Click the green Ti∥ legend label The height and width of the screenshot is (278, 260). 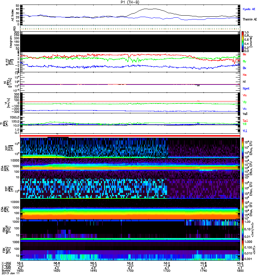click(x=244, y=124)
